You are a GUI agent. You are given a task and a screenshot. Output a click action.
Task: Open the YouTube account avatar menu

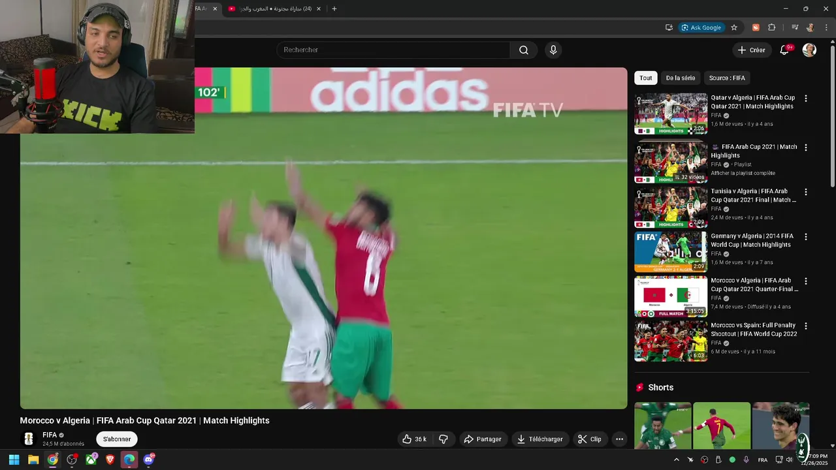(x=809, y=50)
